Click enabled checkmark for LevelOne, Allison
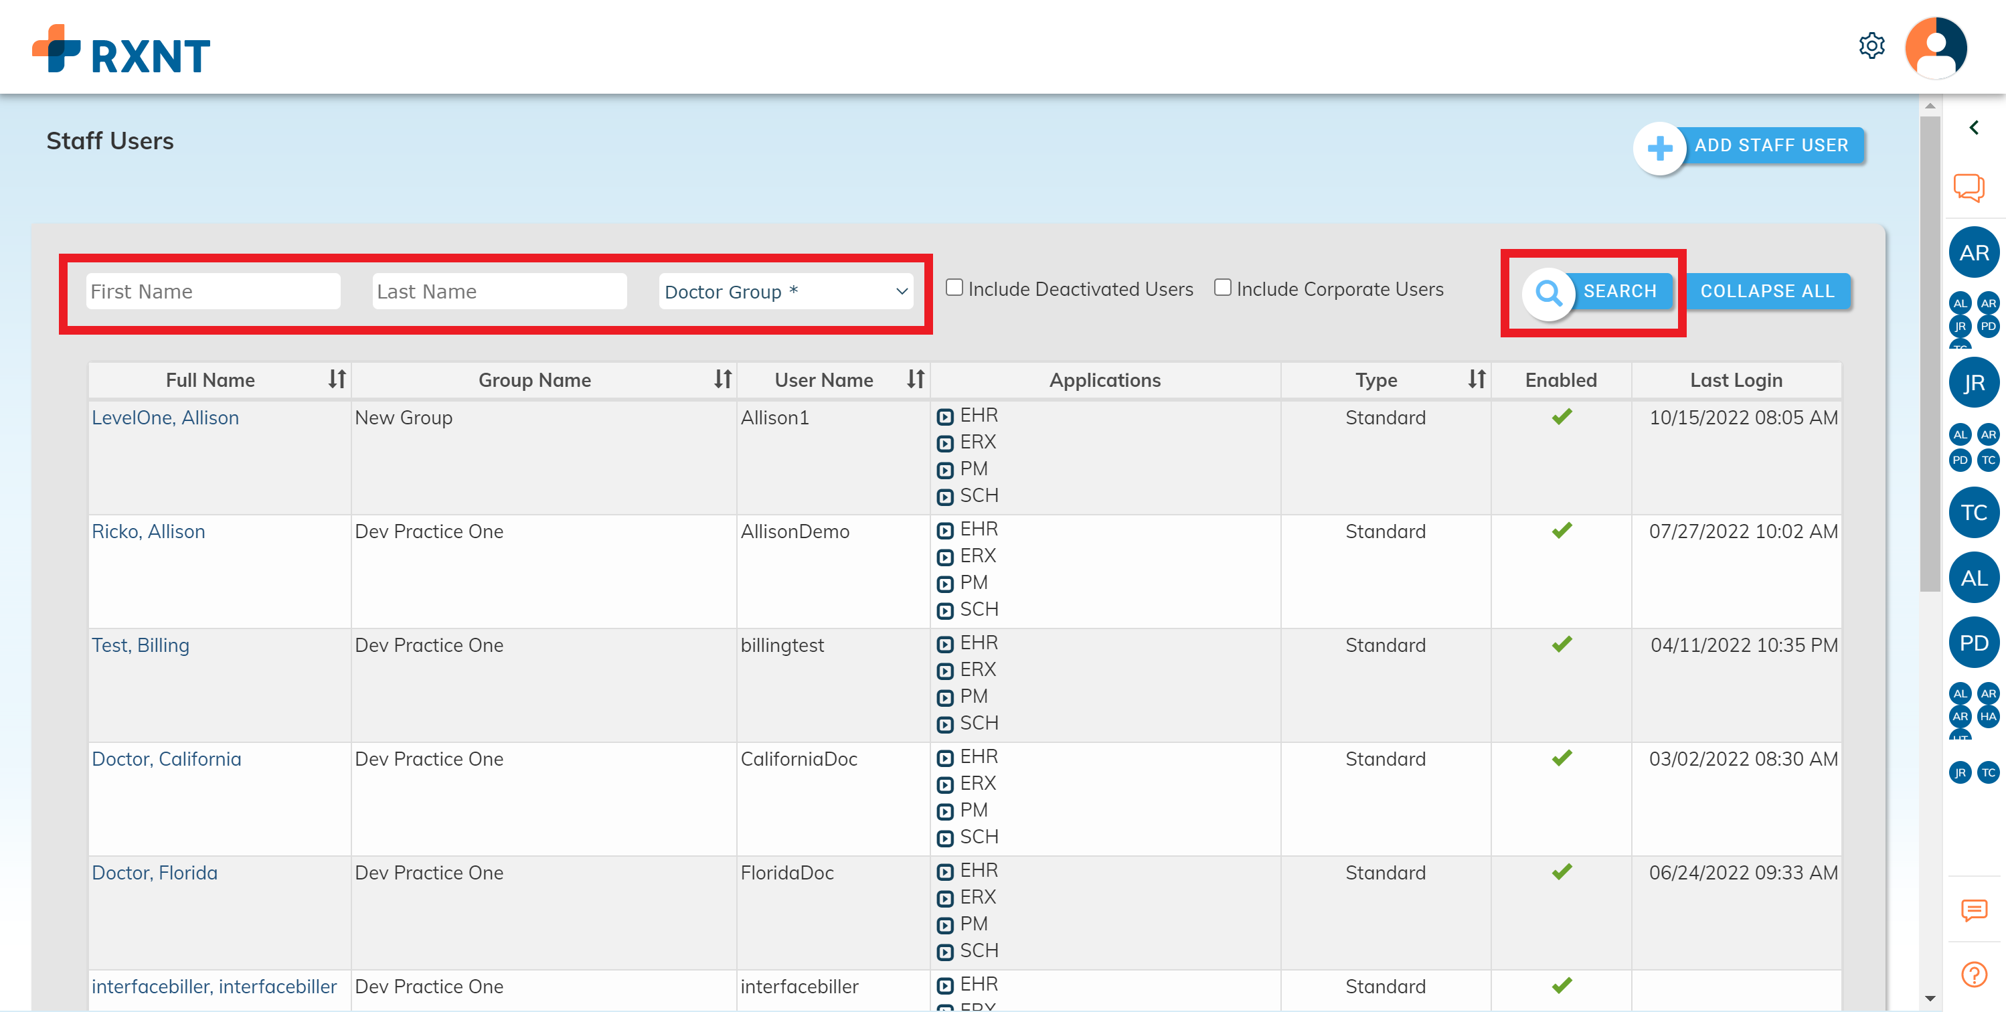The height and width of the screenshot is (1012, 2006). (1562, 416)
